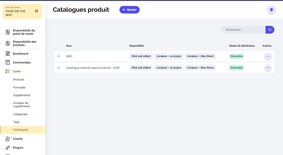The height and width of the screenshot is (155, 283).
Task: Click the Disponible badge on MIDI row
Action: tap(237, 56)
